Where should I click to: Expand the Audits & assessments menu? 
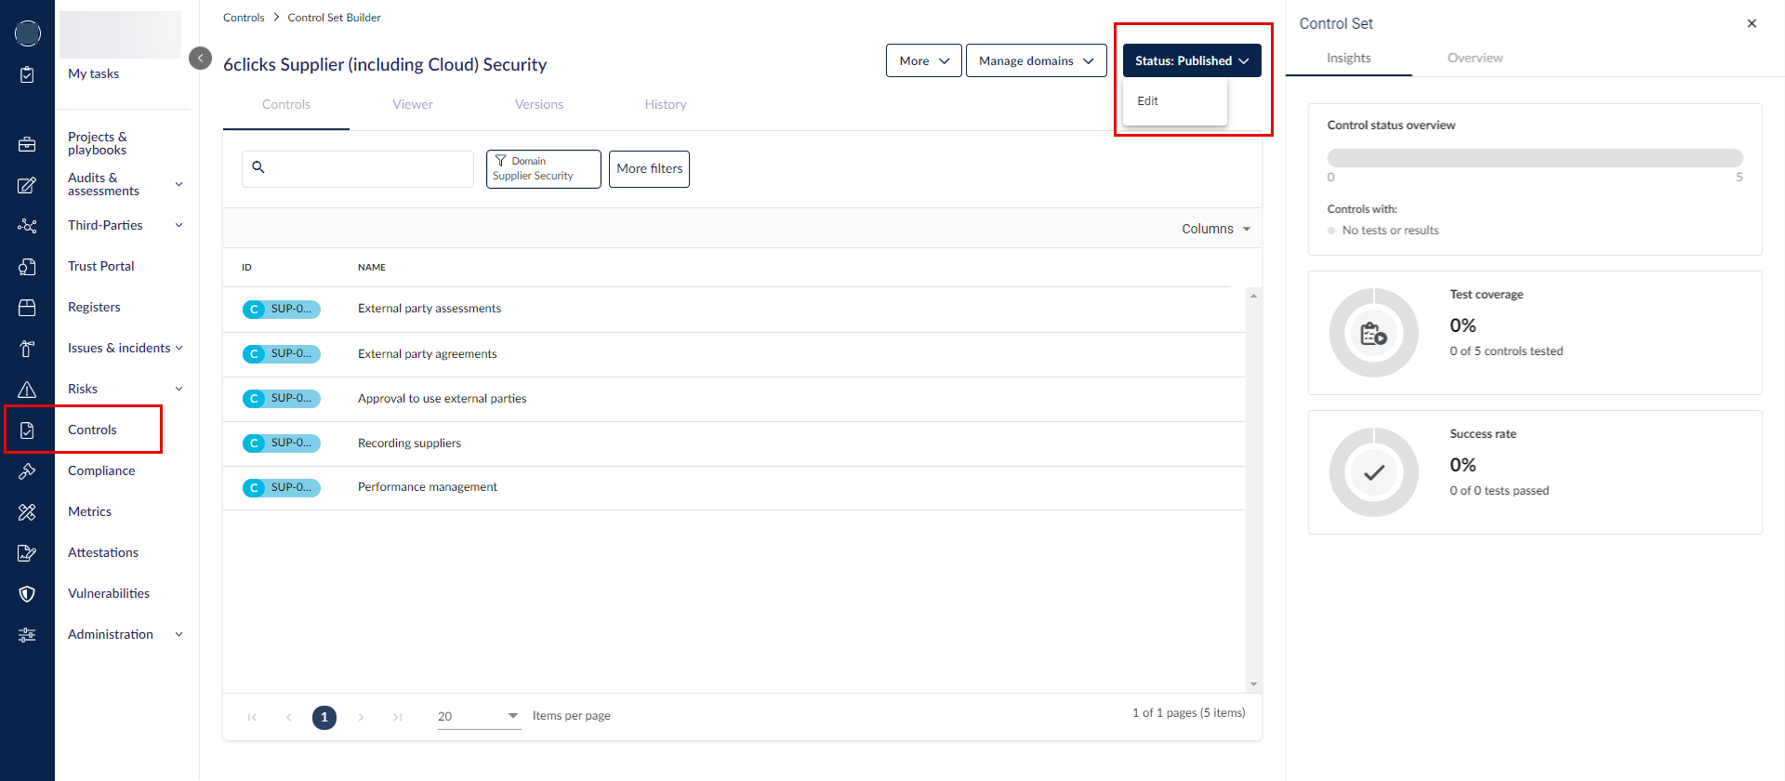(179, 184)
